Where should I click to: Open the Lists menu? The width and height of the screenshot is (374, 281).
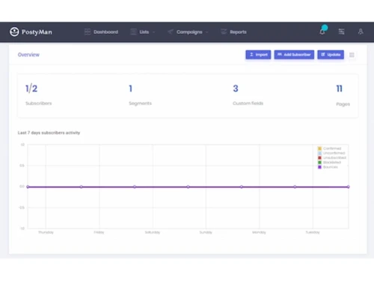pyautogui.click(x=144, y=32)
